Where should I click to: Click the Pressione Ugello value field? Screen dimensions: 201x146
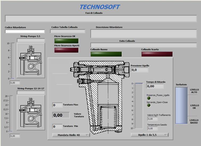tap(140, 70)
